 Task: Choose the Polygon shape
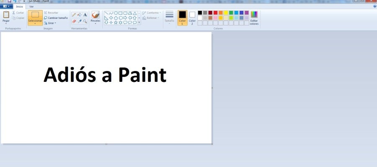[x=130, y=13]
